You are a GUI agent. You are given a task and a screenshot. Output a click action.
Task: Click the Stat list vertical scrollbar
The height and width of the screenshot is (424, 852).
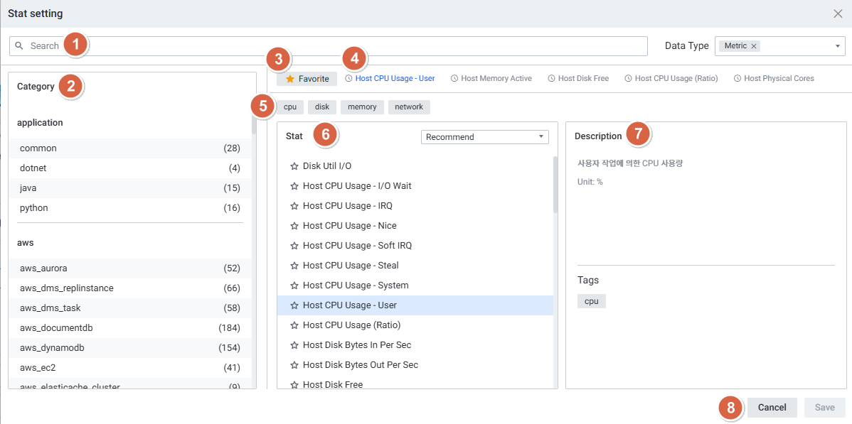coord(555,185)
